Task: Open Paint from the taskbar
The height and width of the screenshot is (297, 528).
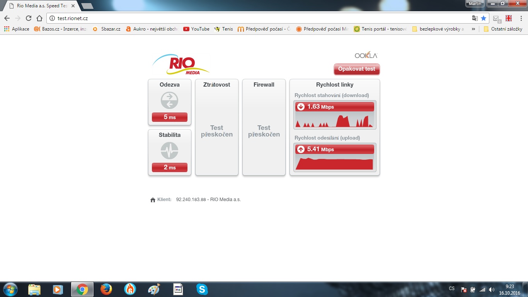Action: coord(154,289)
